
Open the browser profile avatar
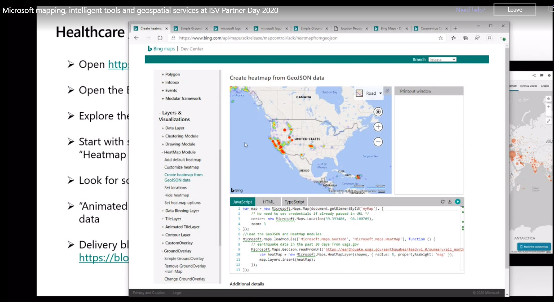pos(489,38)
